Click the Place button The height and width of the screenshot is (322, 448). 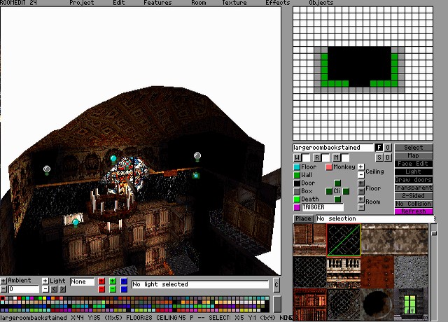coord(303,219)
